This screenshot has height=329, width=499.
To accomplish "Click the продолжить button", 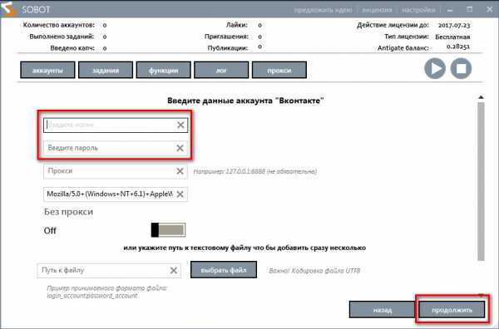I will 452,310.
